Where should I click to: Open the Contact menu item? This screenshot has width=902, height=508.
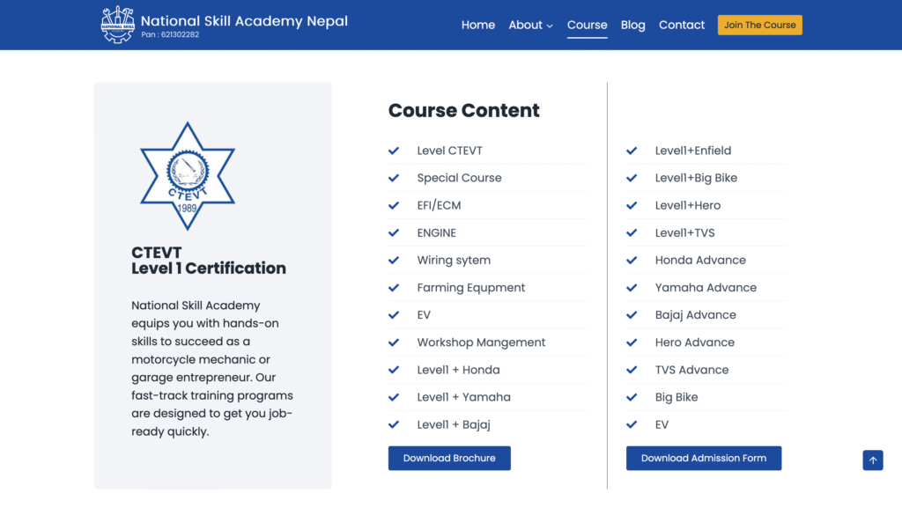(682, 25)
